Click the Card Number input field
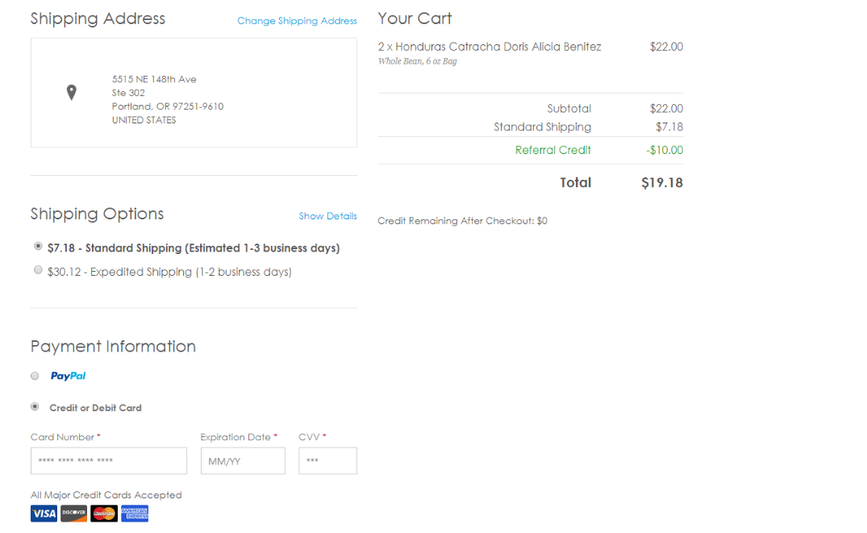This screenshot has width=867, height=533. point(109,461)
